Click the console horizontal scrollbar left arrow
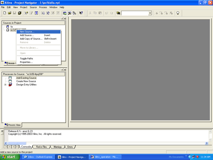Screen dimensions: 213x160 (6, 143)
